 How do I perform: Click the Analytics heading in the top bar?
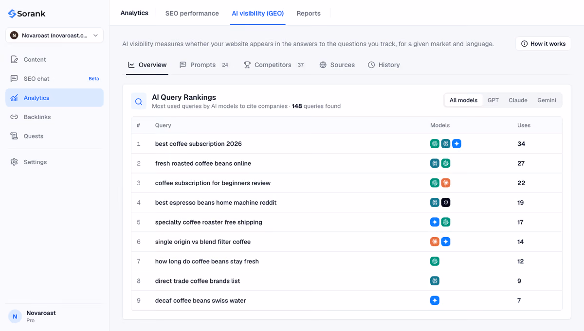point(134,13)
